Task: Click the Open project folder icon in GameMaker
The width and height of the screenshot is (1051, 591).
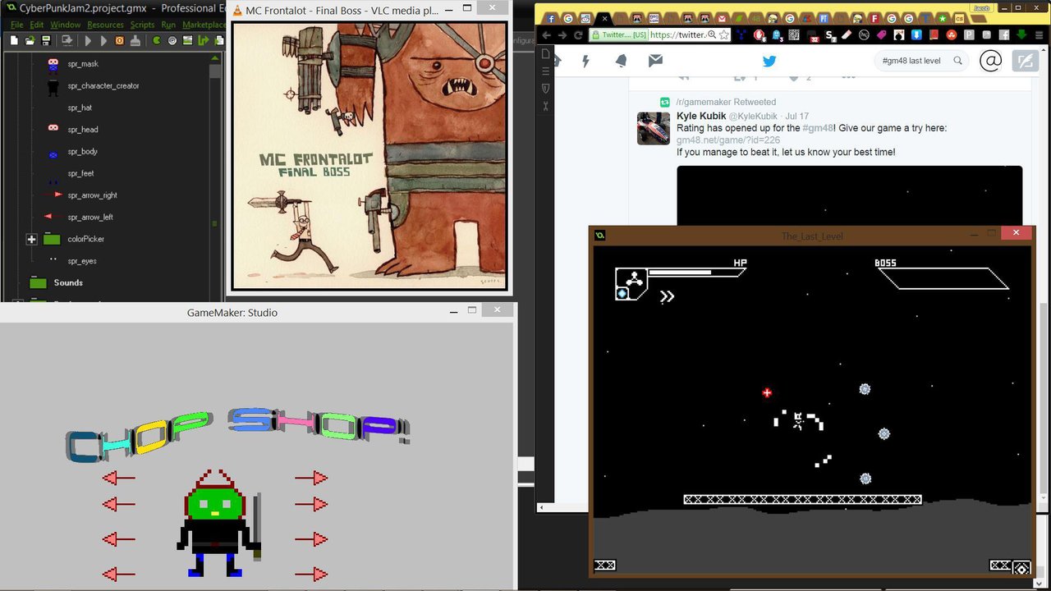Action: [x=30, y=40]
